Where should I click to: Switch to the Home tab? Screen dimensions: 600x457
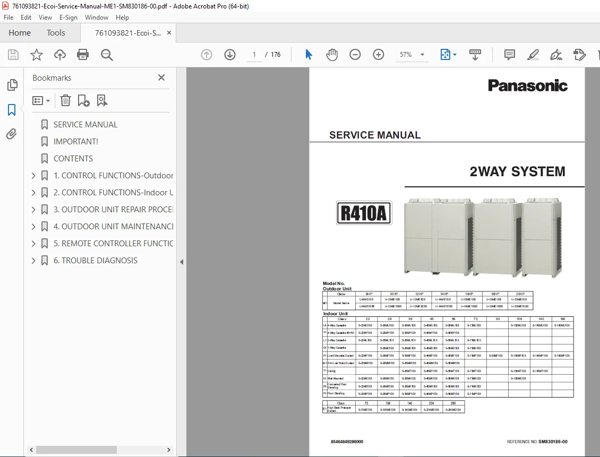[20, 33]
